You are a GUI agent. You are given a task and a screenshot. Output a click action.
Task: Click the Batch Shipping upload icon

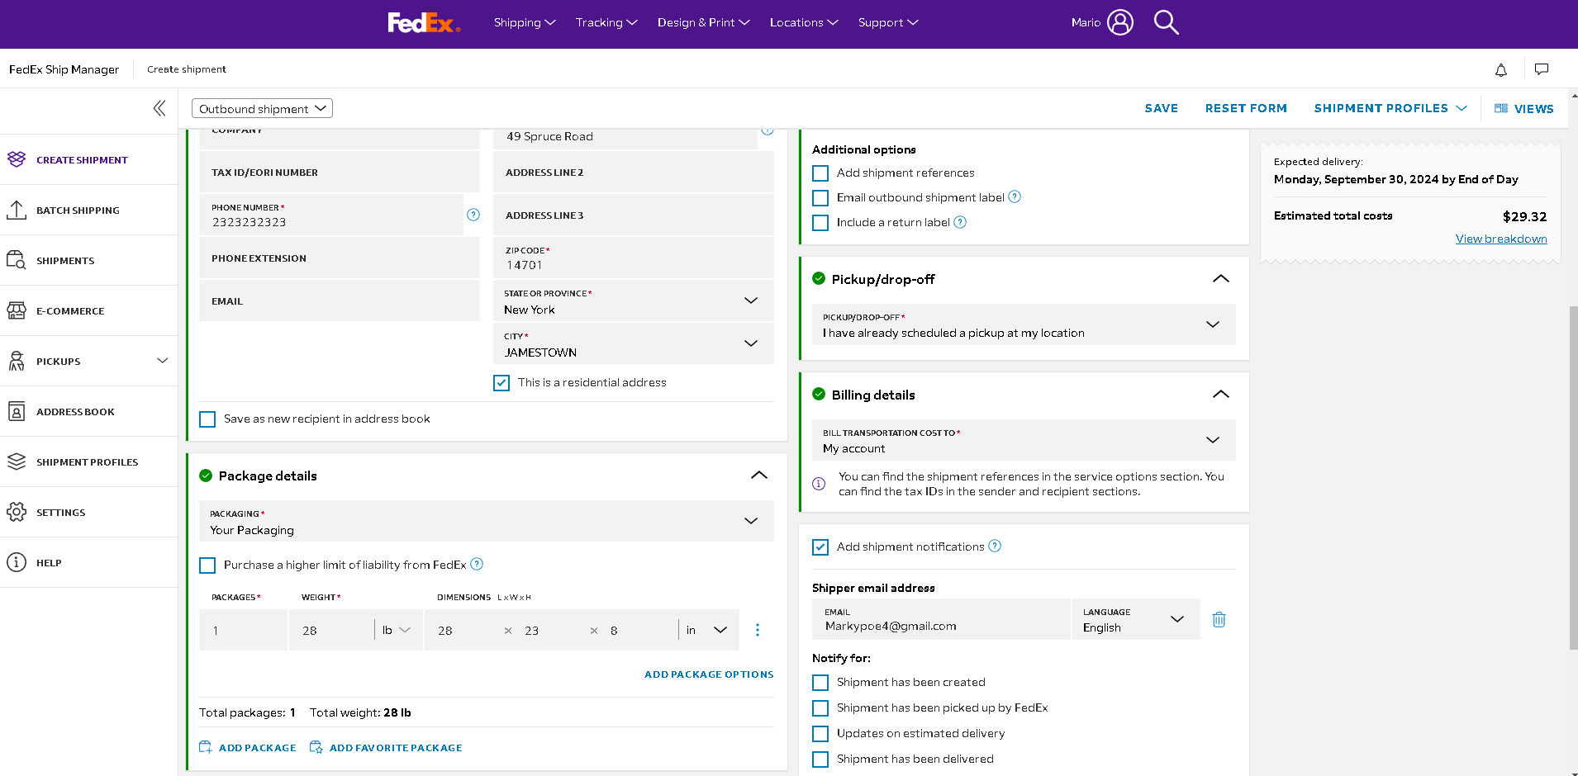17,210
